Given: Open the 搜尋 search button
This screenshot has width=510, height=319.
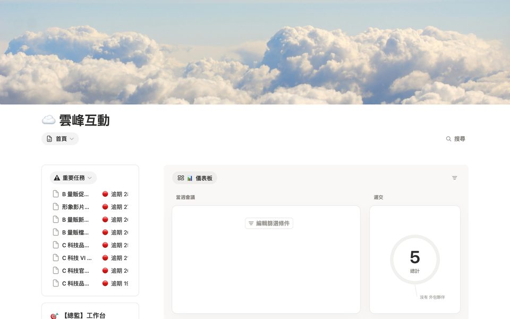Looking at the screenshot, I should pos(455,139).
